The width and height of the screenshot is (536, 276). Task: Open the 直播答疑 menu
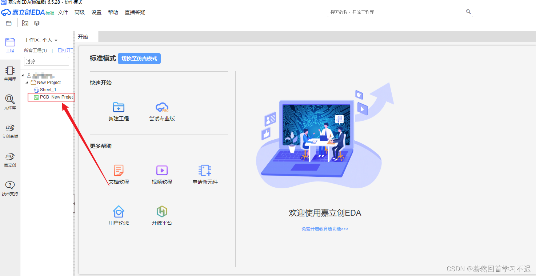click(x=135, y=12)
